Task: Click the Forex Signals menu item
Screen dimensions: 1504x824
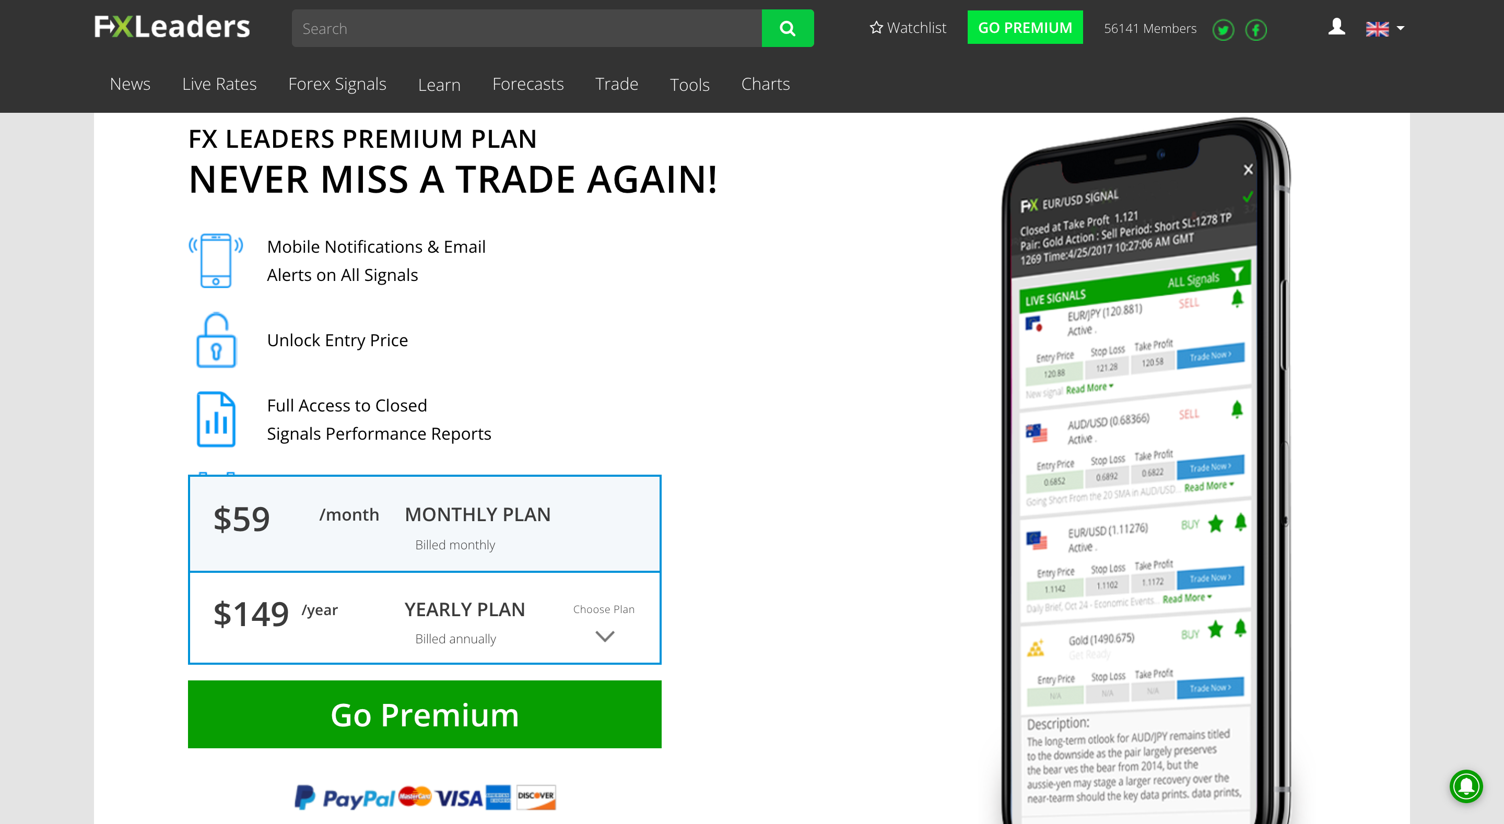Action: coord(336,84)
